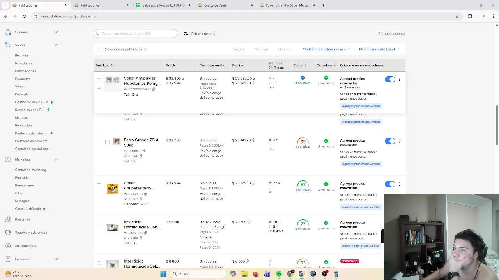This screenshot has width=499, height=280.
Task: Open browser extensions puzzle icon
Action: click(470, 16)
